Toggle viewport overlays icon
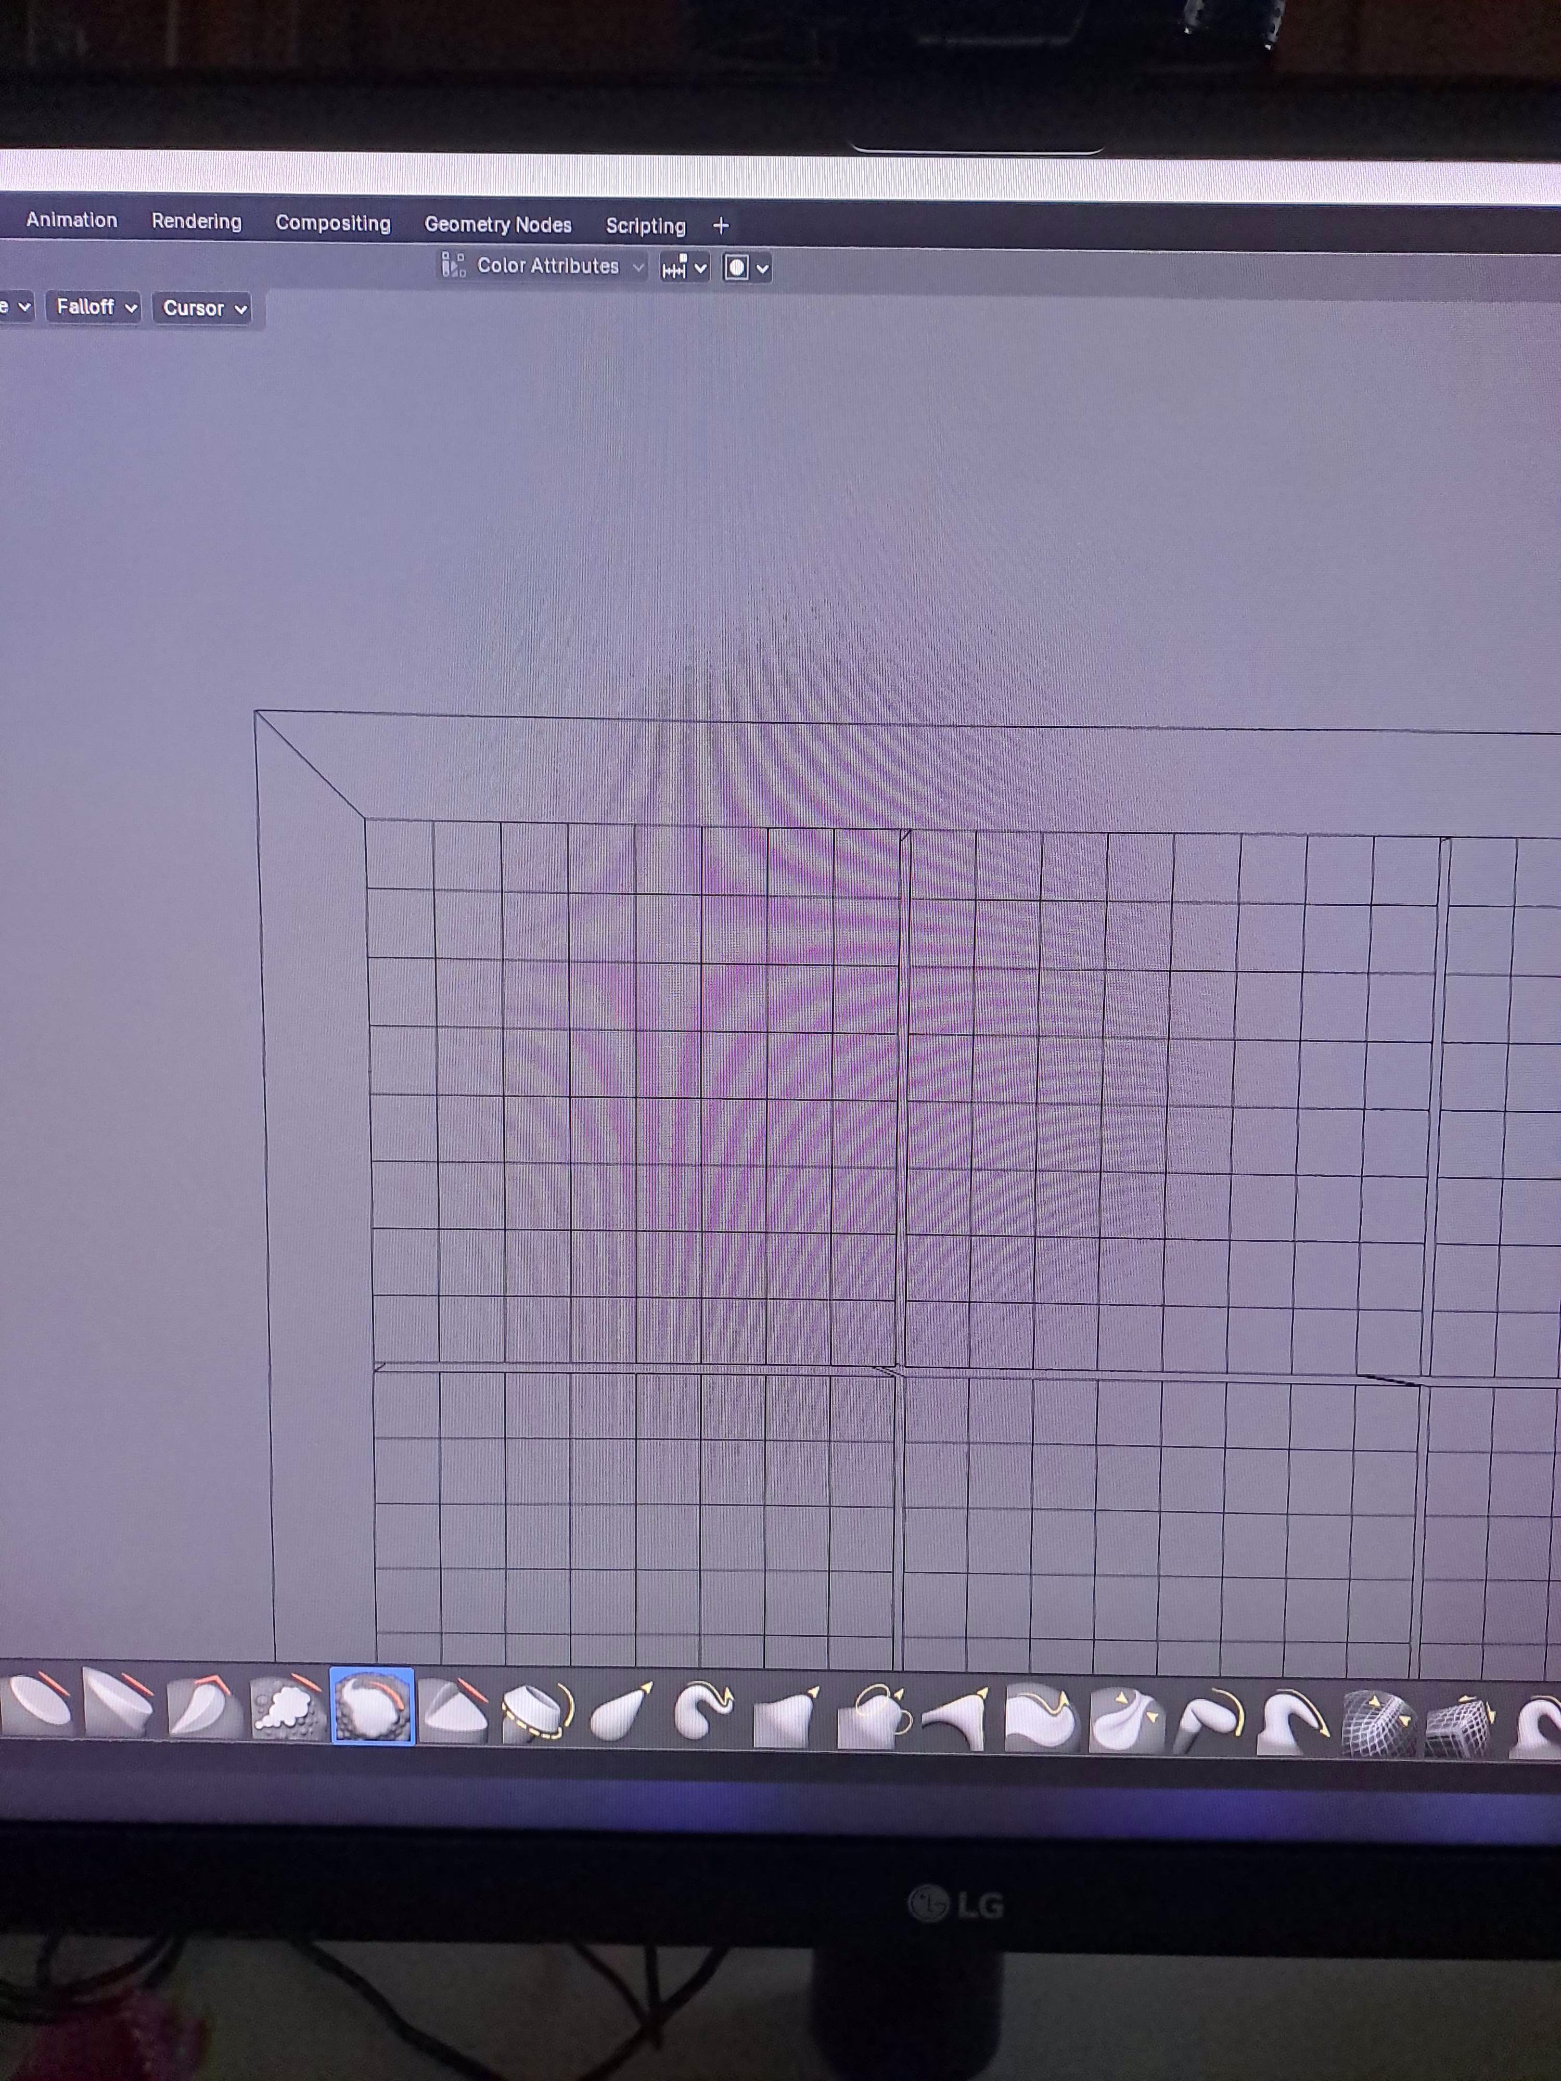This screenshot has height=2081, width=1561. tap(737, 268)
